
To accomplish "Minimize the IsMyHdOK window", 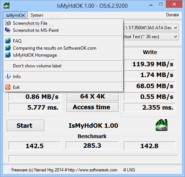I will tap(151, 5).
